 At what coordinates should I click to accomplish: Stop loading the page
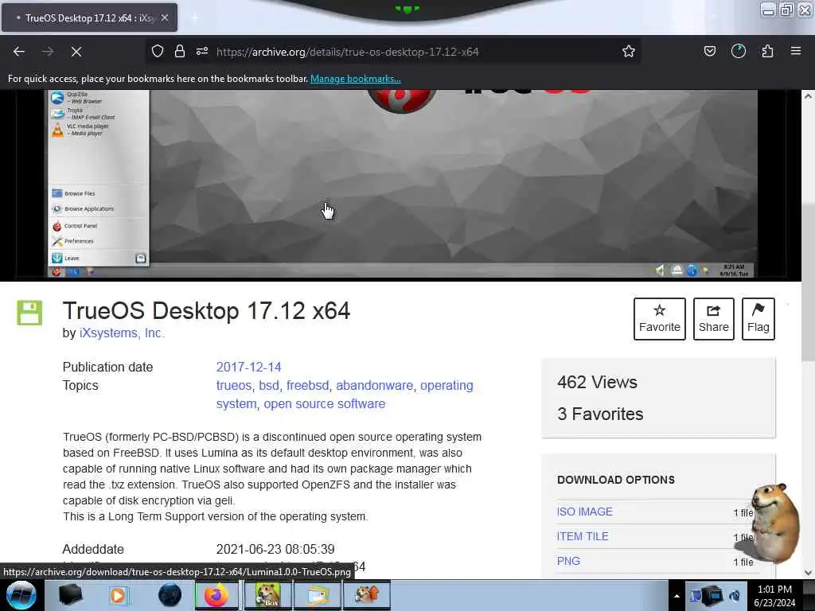tap(76, 52)
